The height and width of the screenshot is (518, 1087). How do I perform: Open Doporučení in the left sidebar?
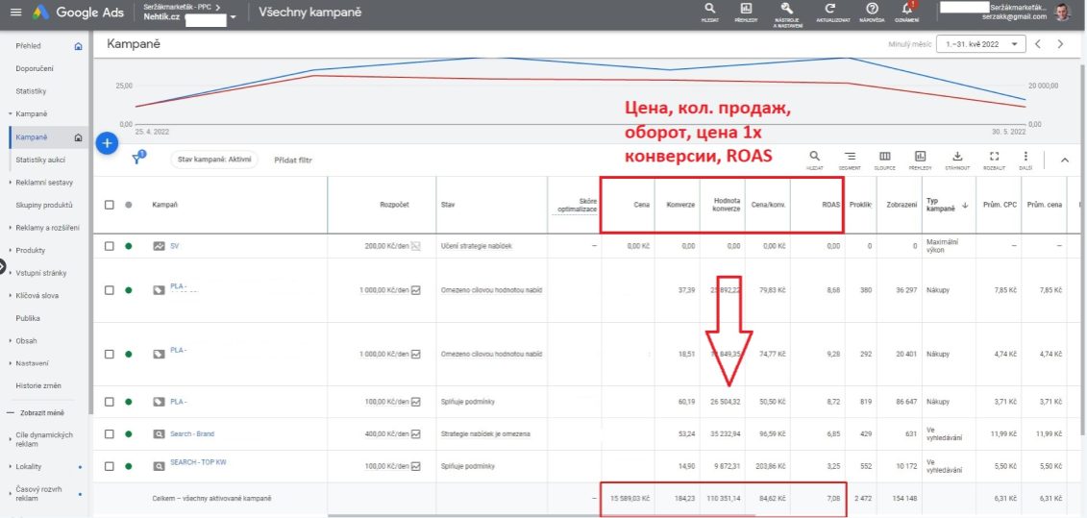click(35, 69)
